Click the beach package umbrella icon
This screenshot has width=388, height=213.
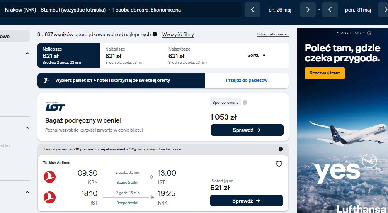46,80
